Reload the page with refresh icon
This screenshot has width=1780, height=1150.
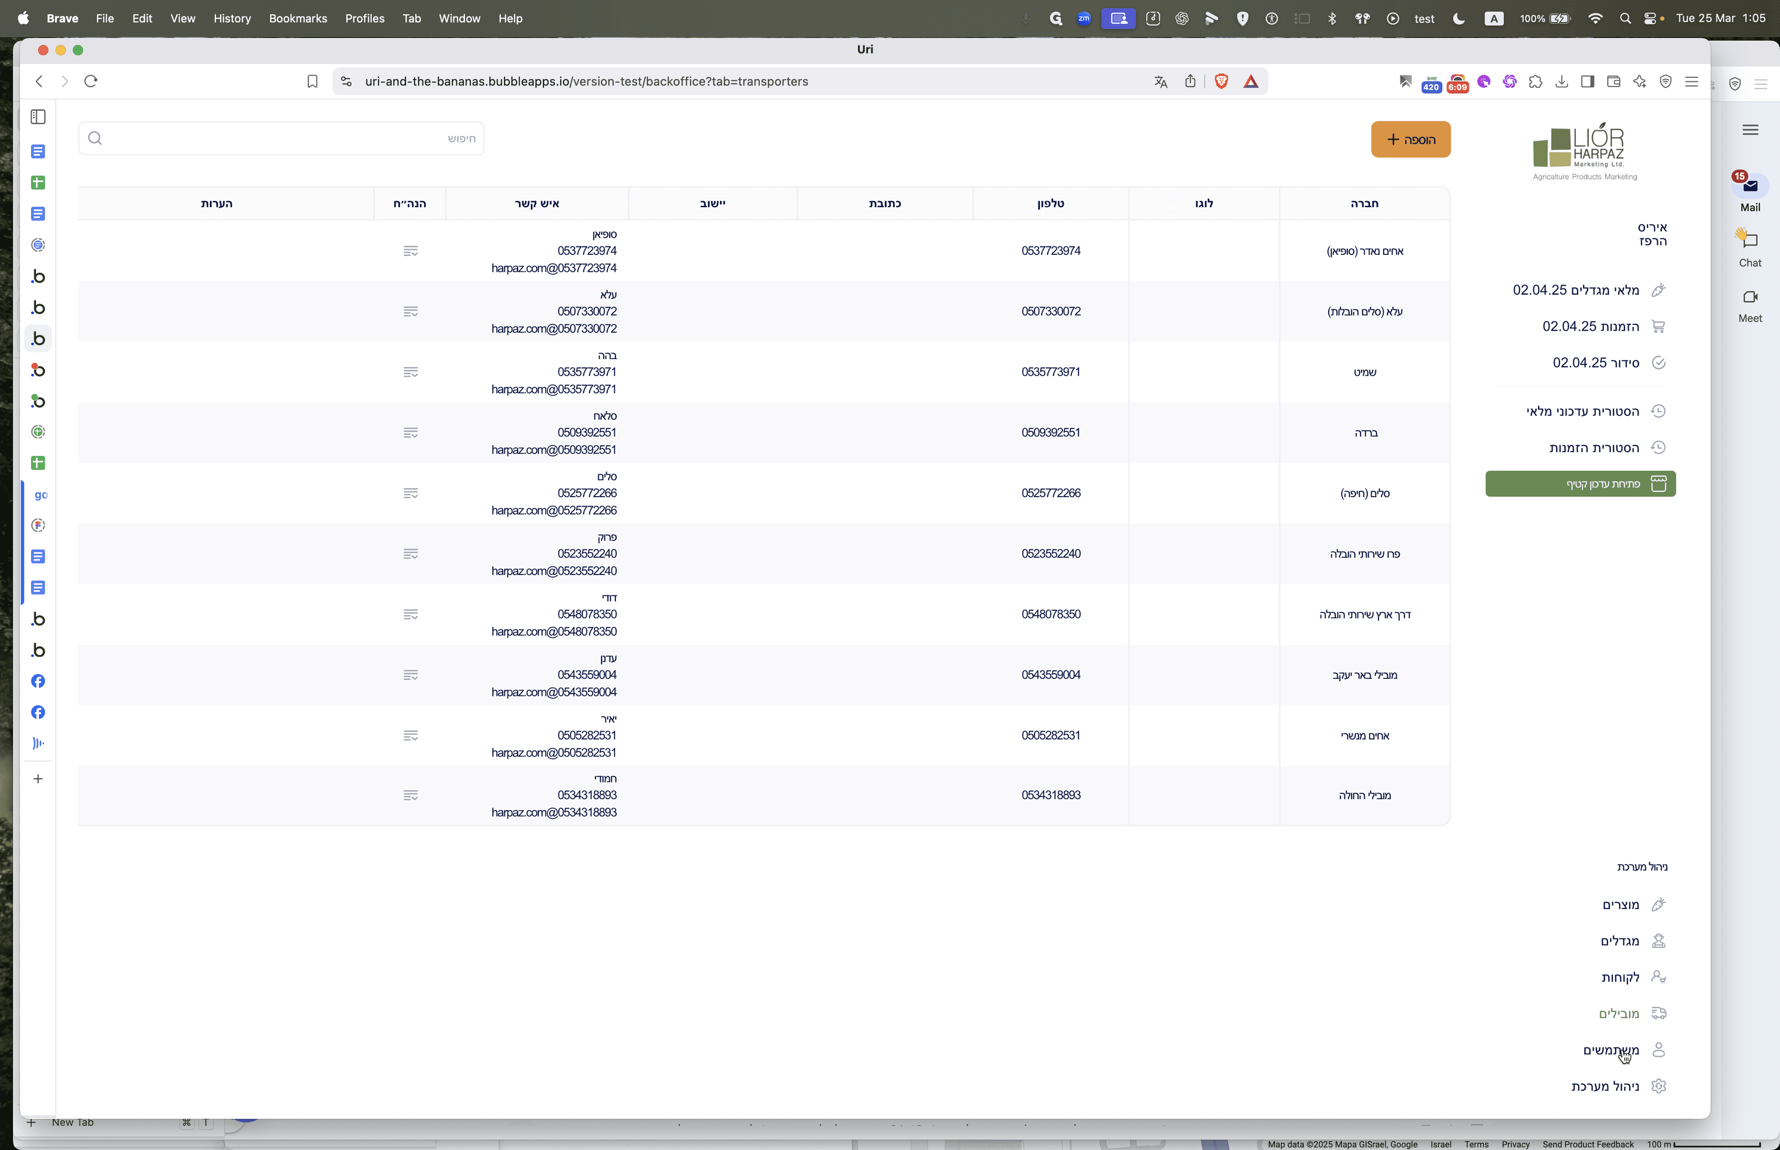point(91,82)
